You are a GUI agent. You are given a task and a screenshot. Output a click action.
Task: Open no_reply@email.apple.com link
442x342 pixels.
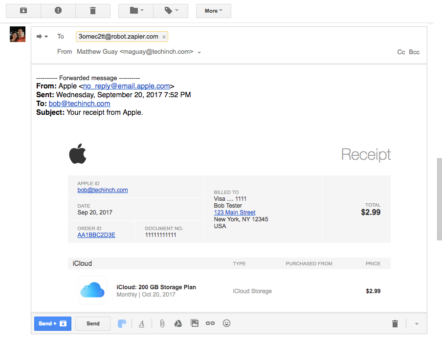(126, 86)
